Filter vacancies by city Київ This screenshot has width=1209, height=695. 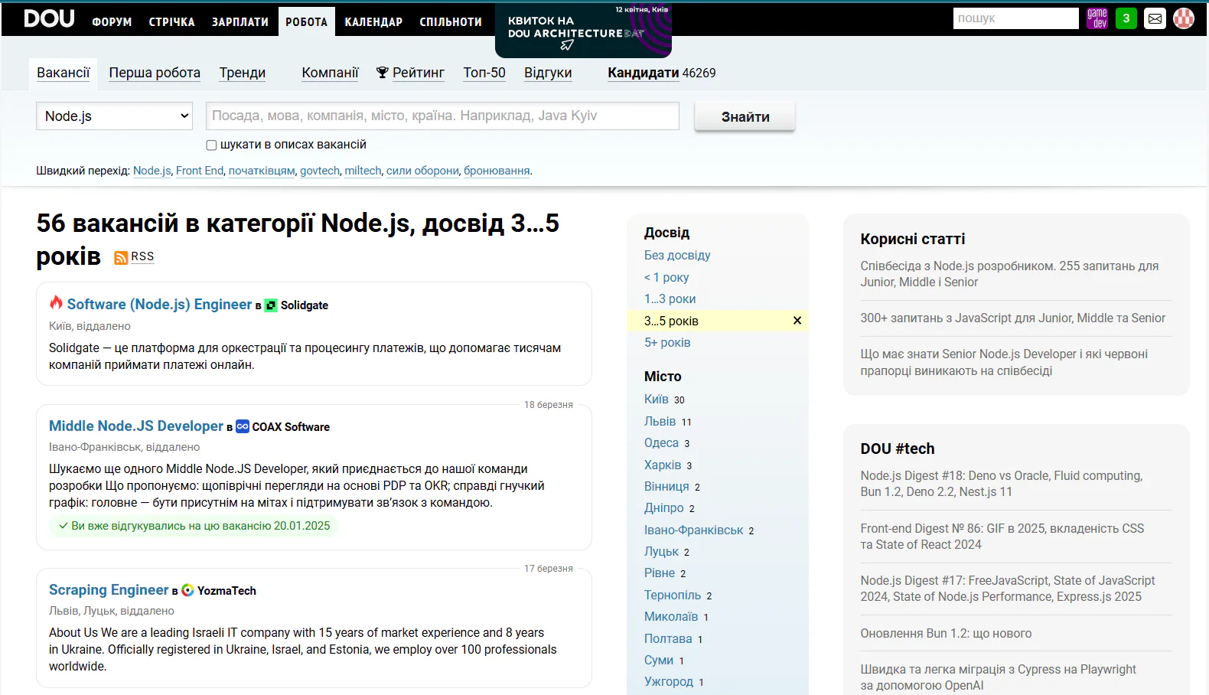tap(657, 400)
